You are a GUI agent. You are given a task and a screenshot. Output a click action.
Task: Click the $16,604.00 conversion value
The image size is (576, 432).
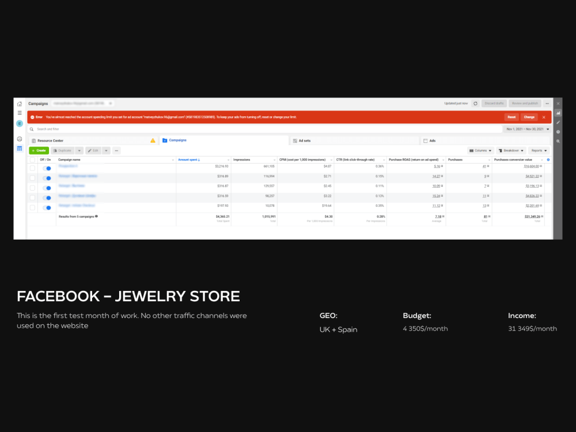point(531,166)
